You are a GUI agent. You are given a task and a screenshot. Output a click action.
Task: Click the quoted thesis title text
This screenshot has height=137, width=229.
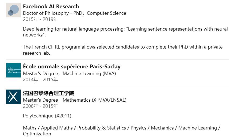tap(162, 32)
